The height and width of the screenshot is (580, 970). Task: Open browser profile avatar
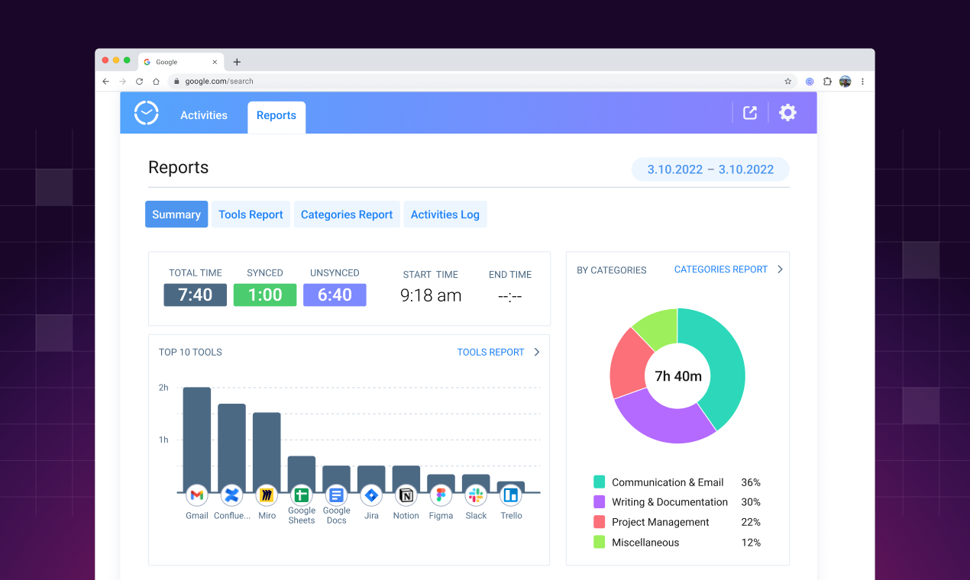pos(845,81)
